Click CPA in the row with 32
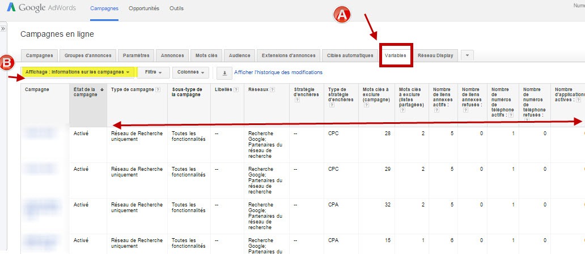This screenshot has width=585, height=254. point(333,204)
